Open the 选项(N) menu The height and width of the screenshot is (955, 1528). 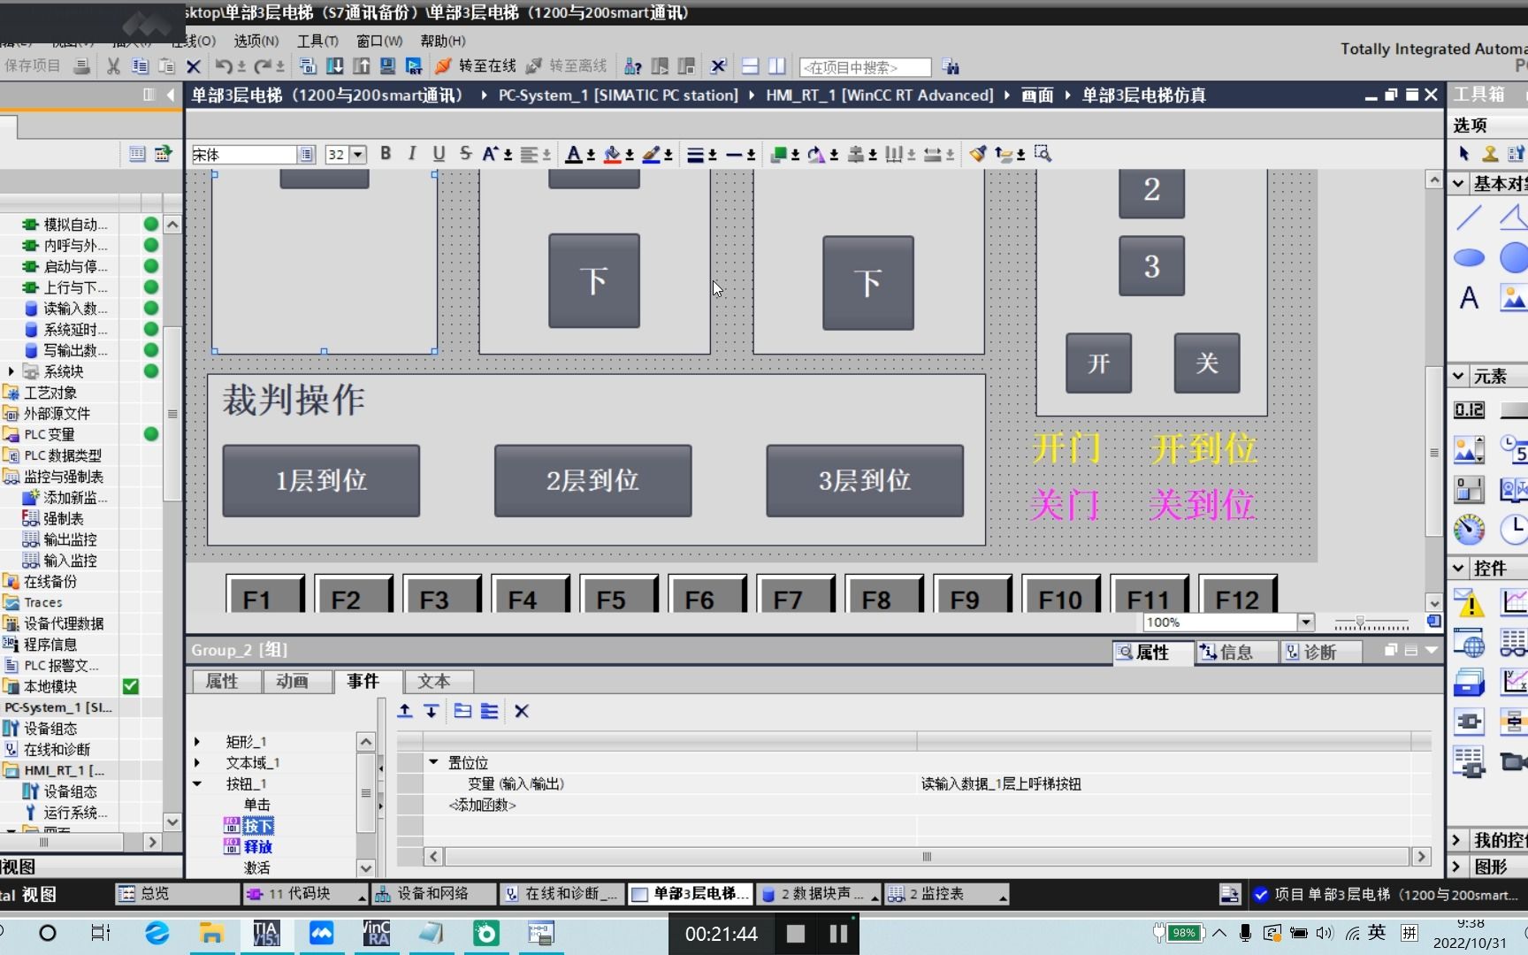[x=256, y=41]
